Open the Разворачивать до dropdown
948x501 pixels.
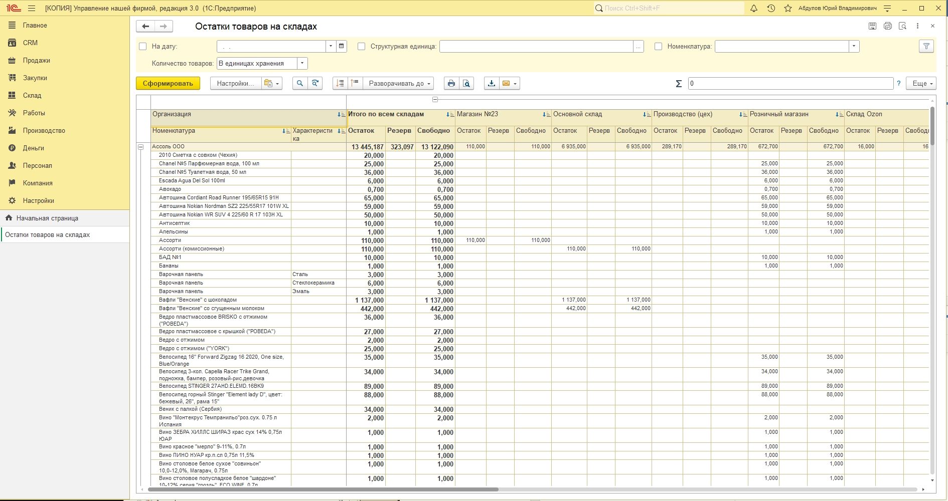(399, 83)
